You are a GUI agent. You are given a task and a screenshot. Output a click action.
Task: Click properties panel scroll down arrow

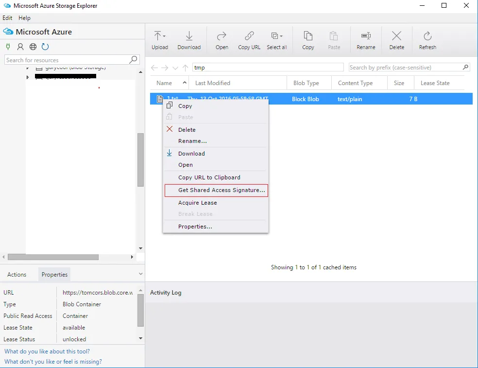point(140,338)
